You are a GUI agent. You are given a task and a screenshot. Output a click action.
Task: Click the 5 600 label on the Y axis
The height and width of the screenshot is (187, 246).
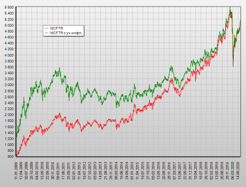click(8, 7)
